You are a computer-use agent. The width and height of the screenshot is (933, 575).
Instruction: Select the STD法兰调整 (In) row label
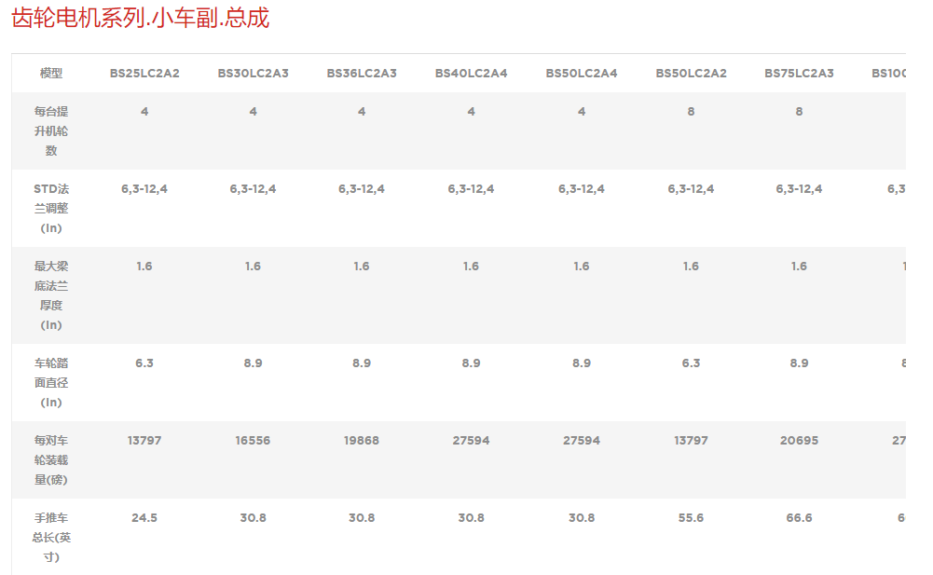coord(51,208)
